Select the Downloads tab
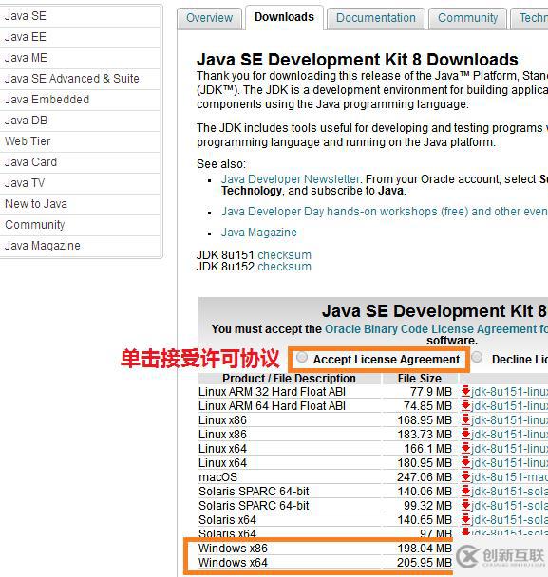 (284, 17)
